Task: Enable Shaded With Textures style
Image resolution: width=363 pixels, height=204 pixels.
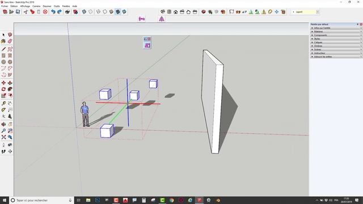Action: pyautogui.click(x=118, y=12)
